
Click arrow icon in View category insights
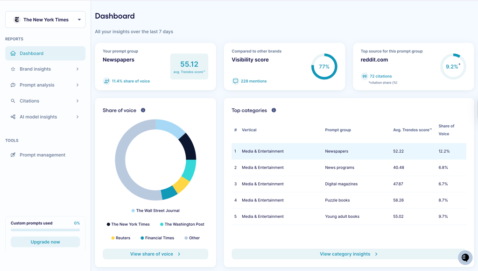point(376,254)
